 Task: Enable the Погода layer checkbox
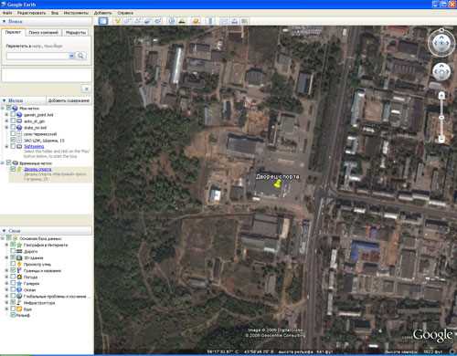(13, 277)
